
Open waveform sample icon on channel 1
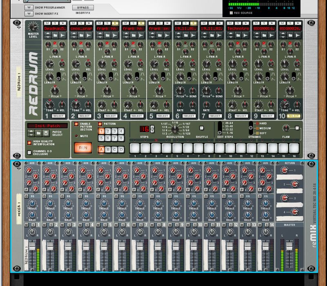[62, 35]
